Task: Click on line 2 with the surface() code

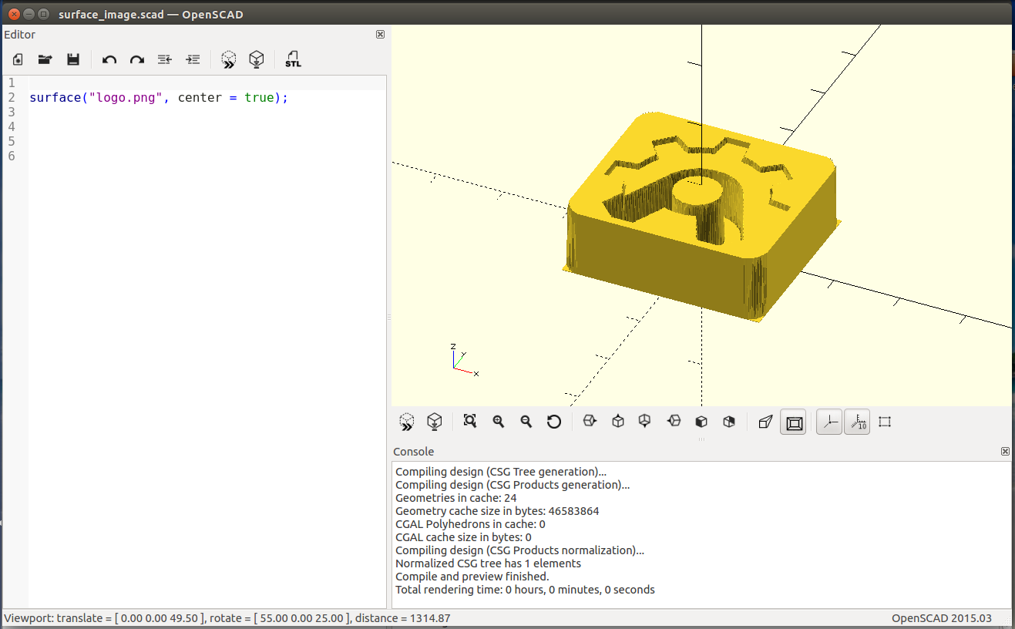Action: pos(158,98)
